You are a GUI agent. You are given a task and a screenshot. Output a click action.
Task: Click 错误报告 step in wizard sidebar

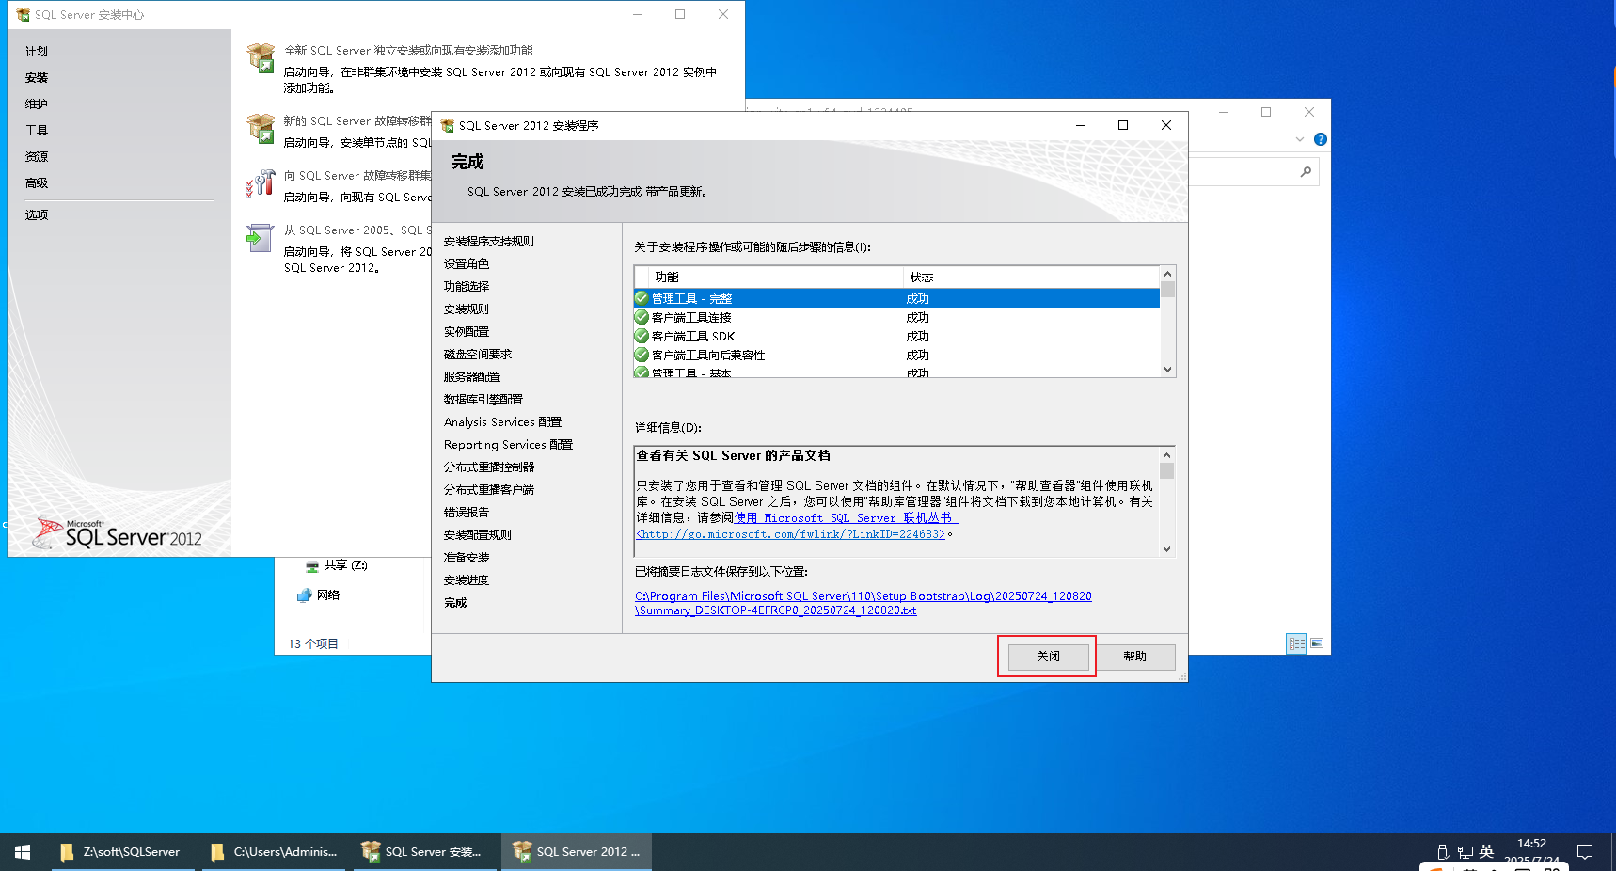467,513
